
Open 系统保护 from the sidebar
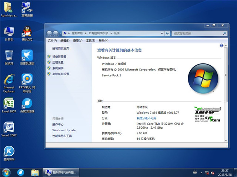(58, 68)
